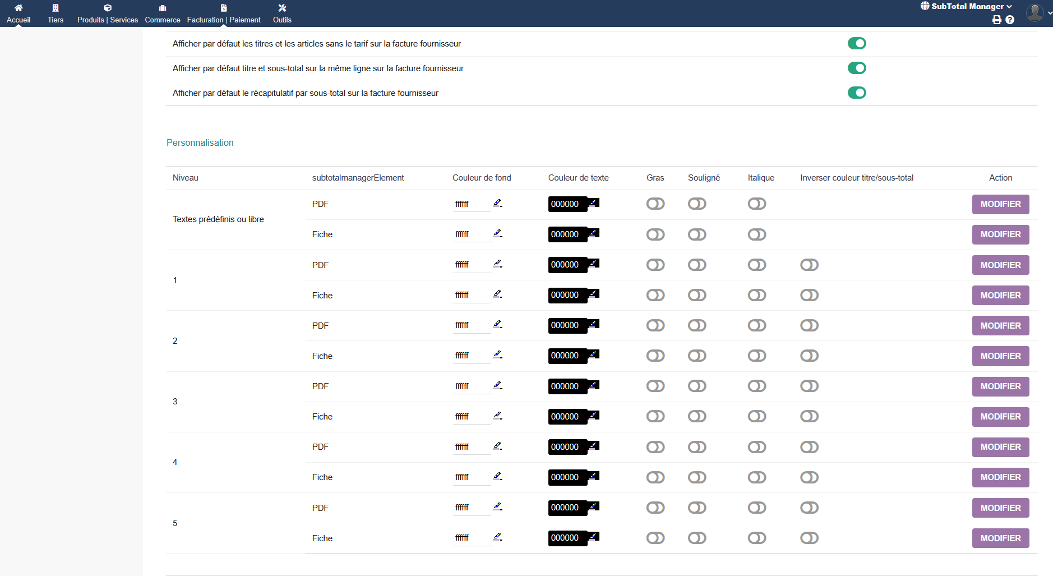Click the Accueil home icon

coord(19,8)
